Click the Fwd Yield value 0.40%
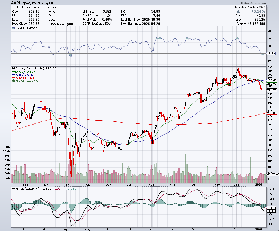Screen dimensions: 279x231 pos(107,20)
